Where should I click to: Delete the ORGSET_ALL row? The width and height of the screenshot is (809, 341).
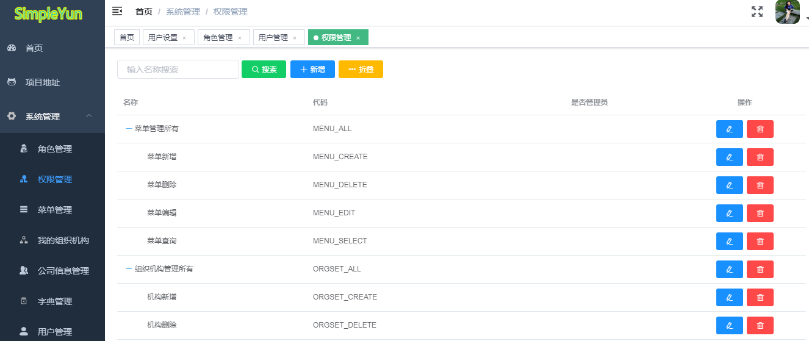tap(760, 269)
